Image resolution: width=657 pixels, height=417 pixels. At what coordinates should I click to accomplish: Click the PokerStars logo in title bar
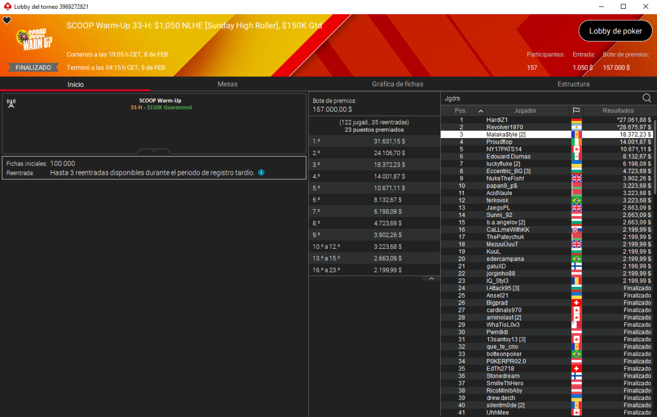coord(7,7)
